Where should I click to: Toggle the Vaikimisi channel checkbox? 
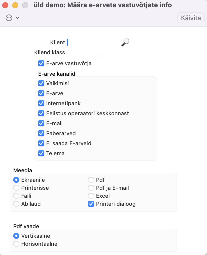click(41, 83)
